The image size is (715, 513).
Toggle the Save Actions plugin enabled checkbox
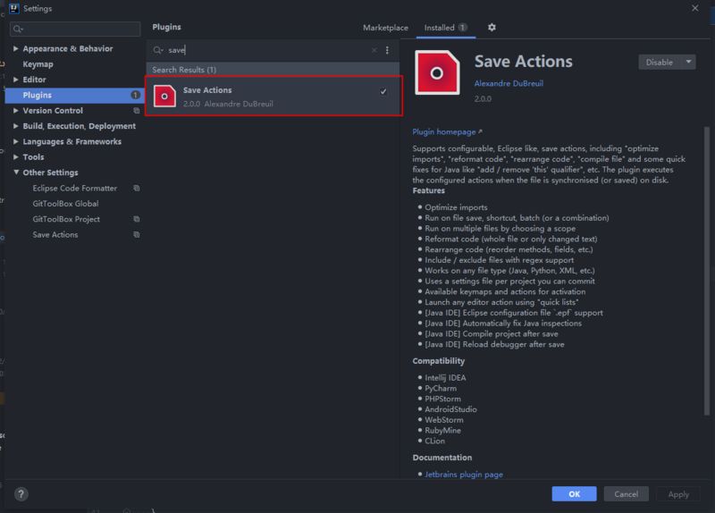(383, 91)
